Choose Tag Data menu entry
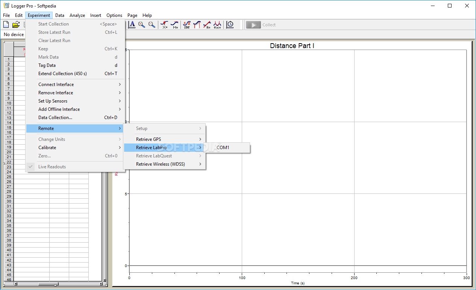The image size is (476, 290). click(75, 65)
